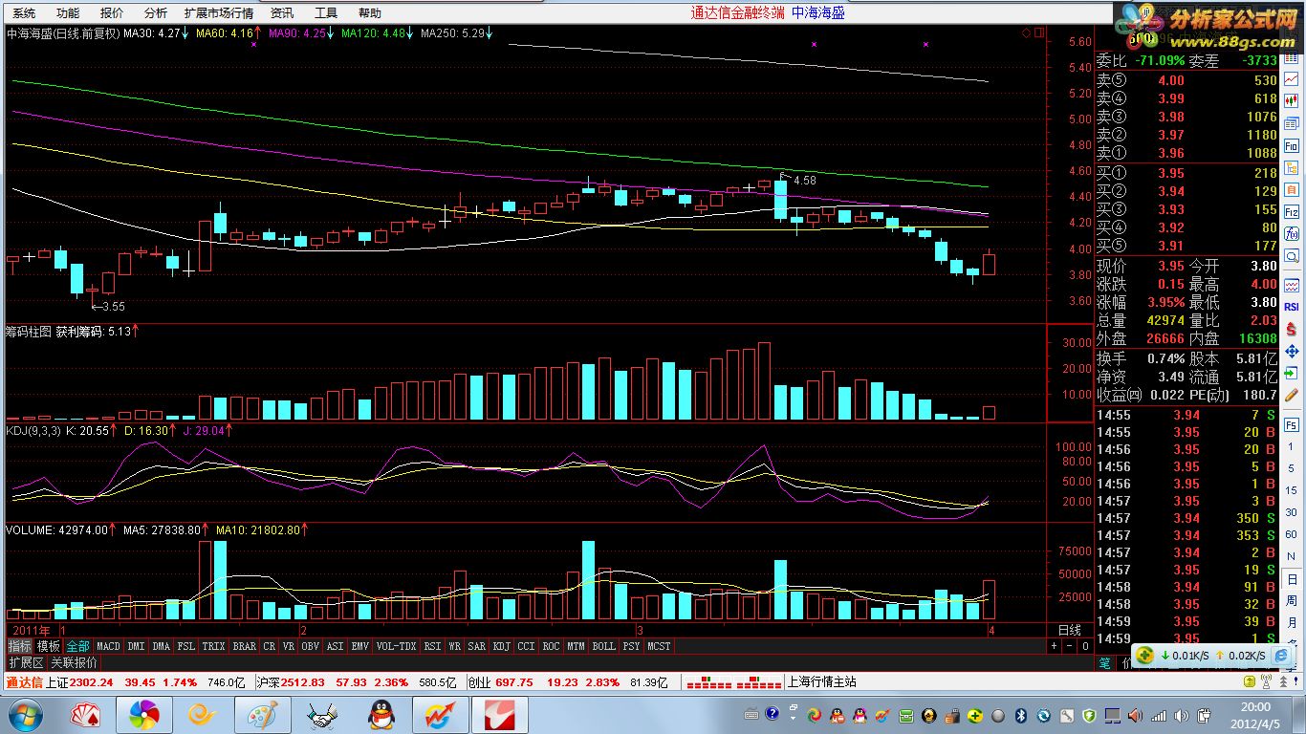Image resolution: width=1306 pixels, height=734 pixels.
Task: Click the 3.55 low price marker
Action: coord(113,307)
